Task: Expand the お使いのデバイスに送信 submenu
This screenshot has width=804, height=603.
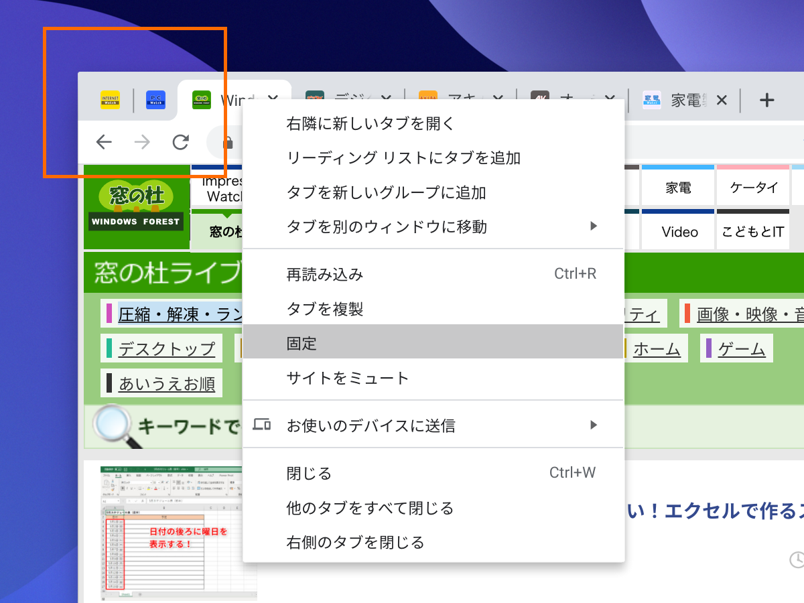Action: click(x=594, y=423)
